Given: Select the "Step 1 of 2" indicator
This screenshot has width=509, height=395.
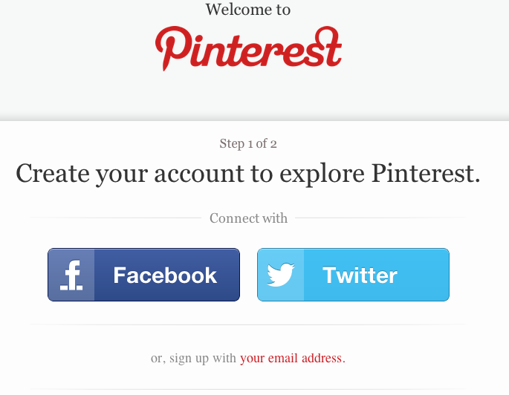Looking at the screenshot, I should coord(248,143).
